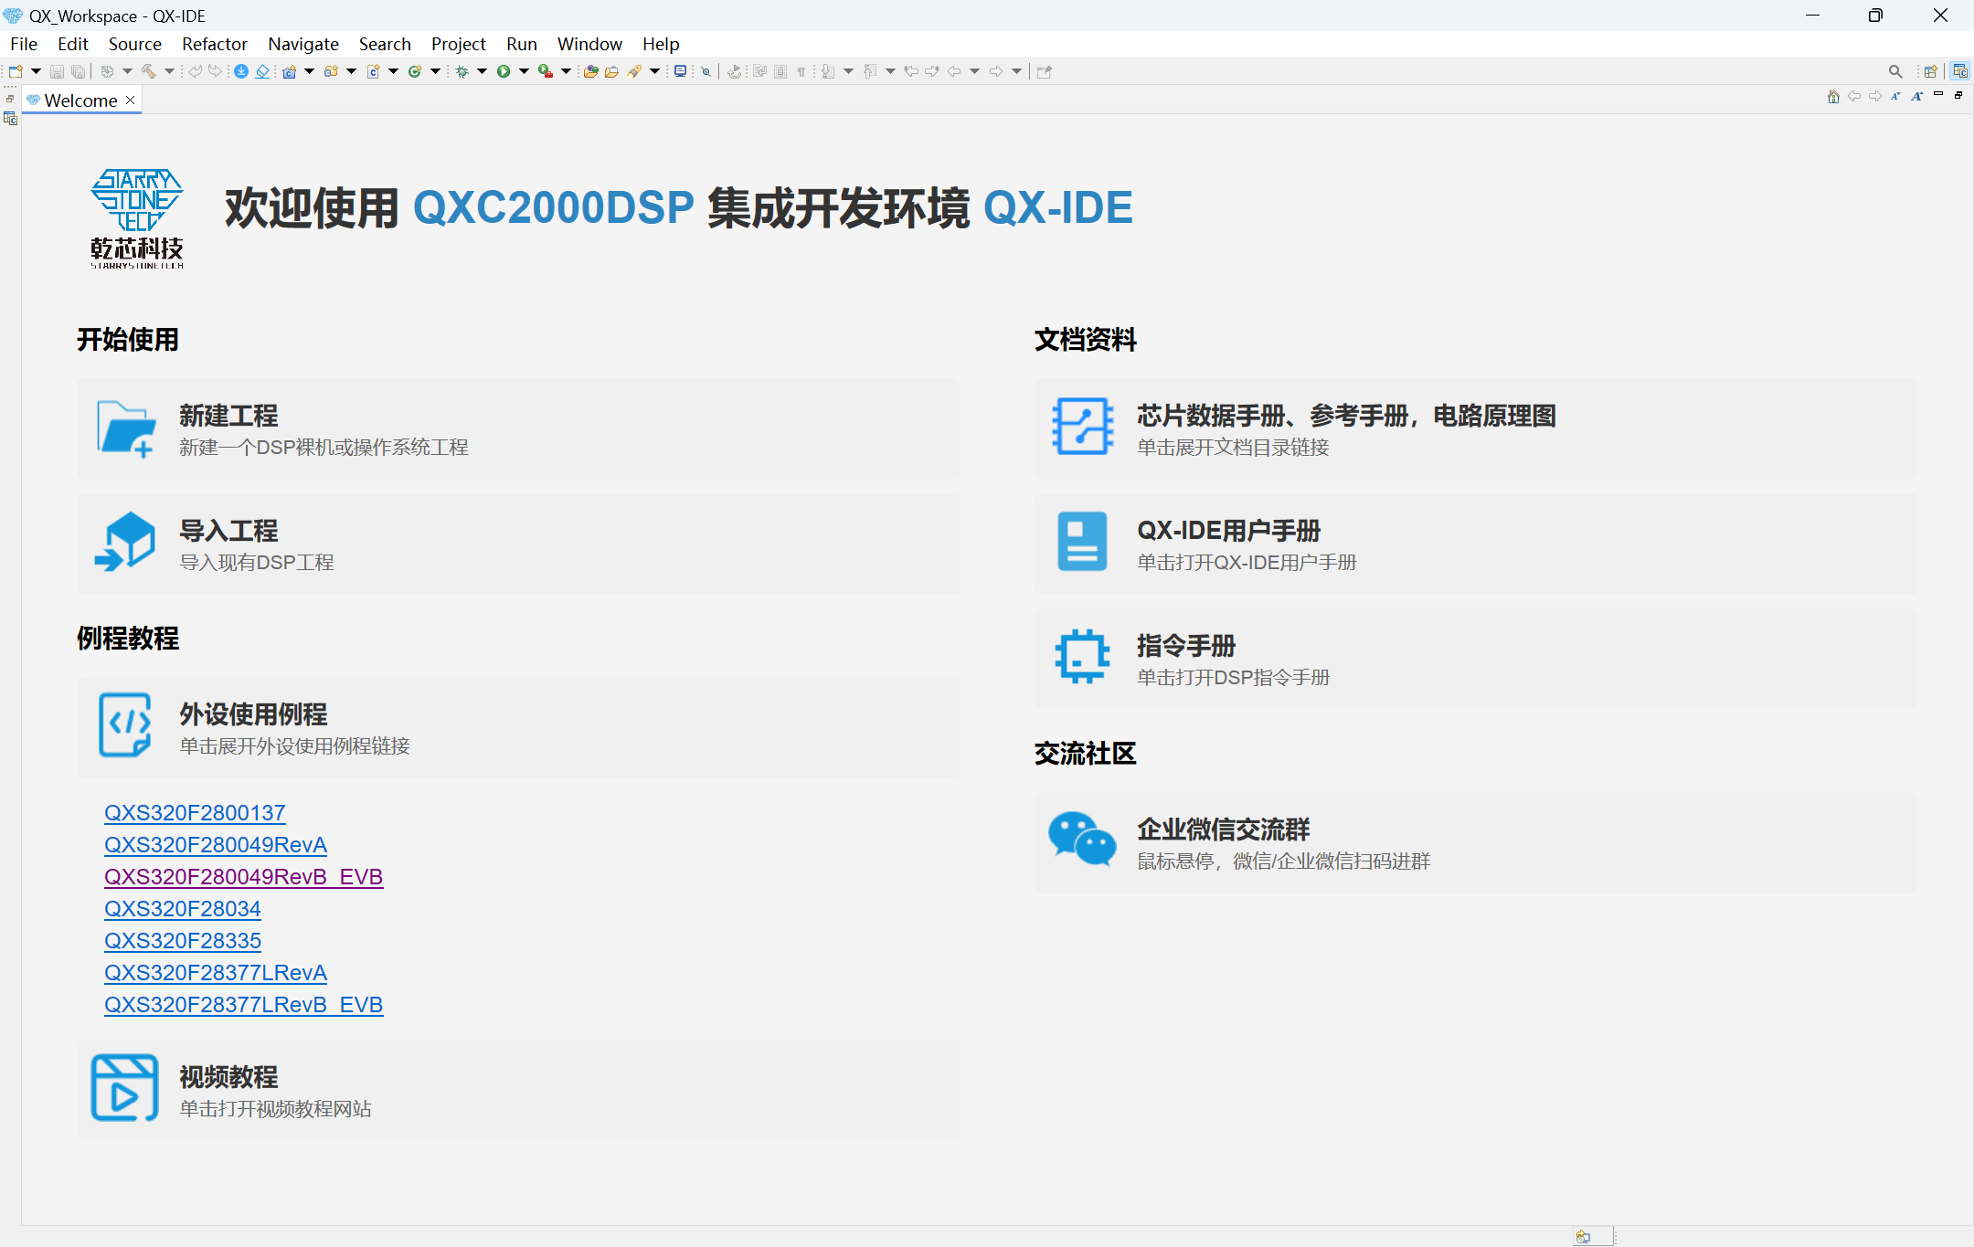This screenshot has height=1247, width=1974.
Task: Click the new C++ class icon
Action: pyautogui.click(x=415, y=71)
